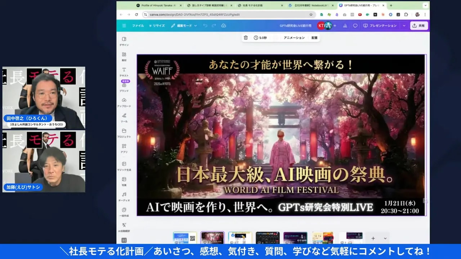
Task: Select the マジック生成 (Magic Generate) tool
Action: click(x=124, y=166)
